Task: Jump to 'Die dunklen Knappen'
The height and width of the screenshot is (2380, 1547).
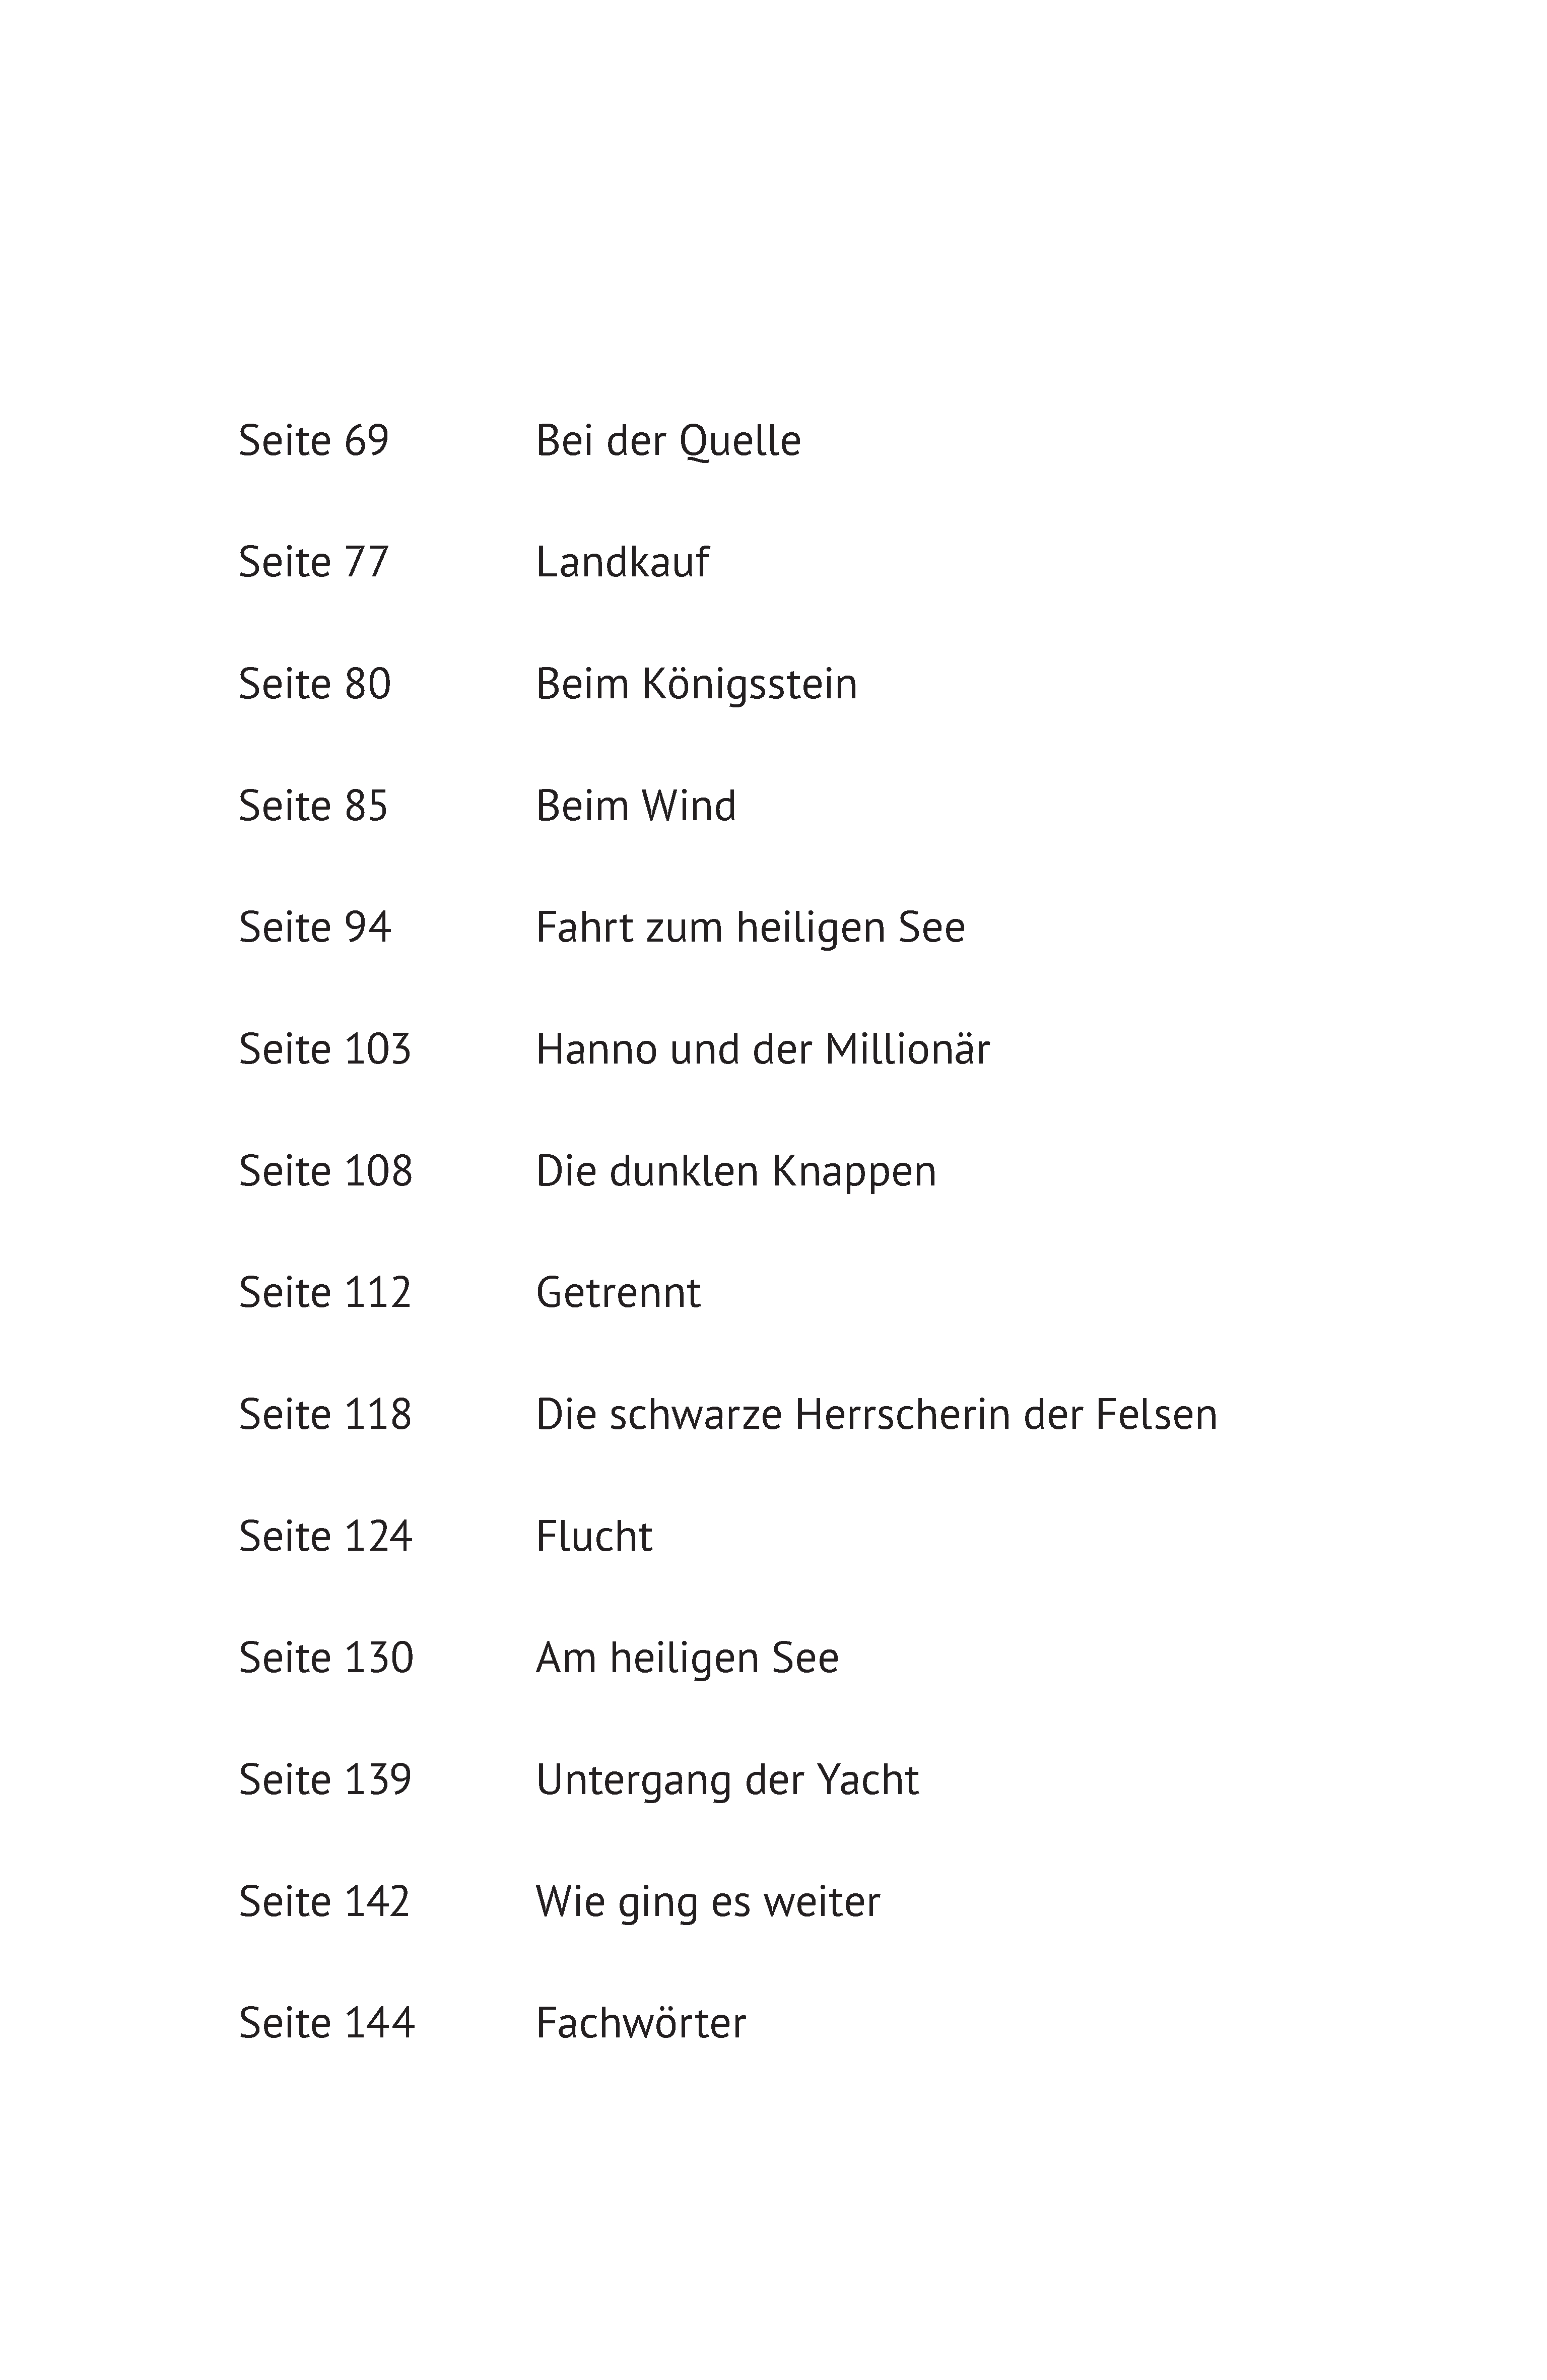Action: tap(736, 1172)
